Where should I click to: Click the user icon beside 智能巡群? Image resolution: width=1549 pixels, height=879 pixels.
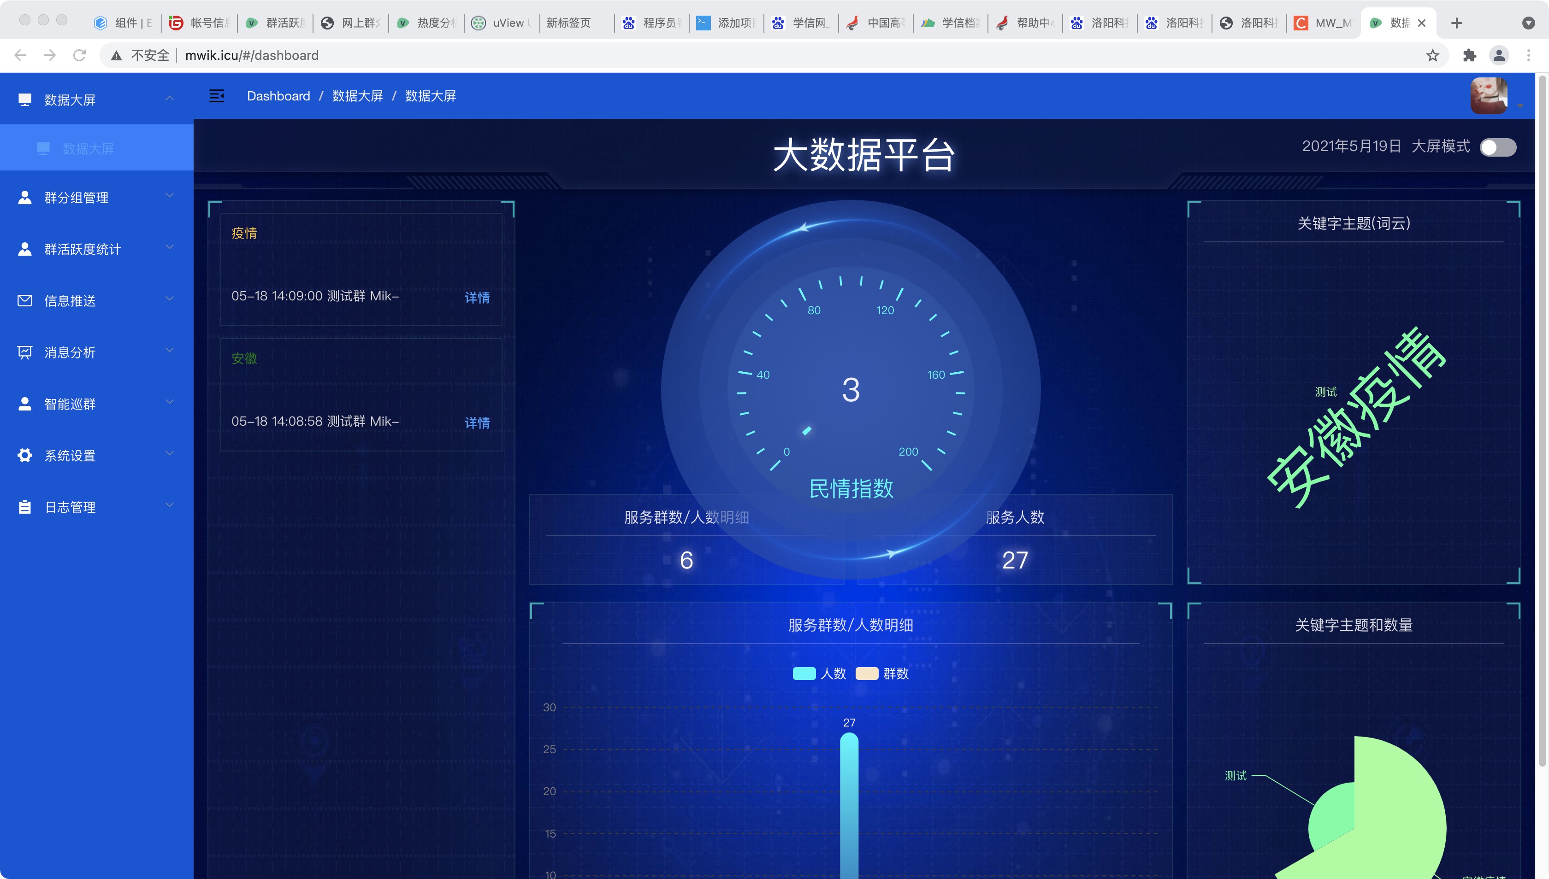[25, 404]
